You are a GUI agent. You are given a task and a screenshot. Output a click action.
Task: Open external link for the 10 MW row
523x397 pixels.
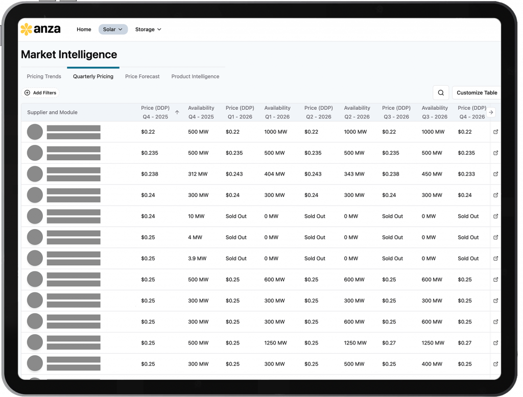pyautogui.click(x=495, y=216)
